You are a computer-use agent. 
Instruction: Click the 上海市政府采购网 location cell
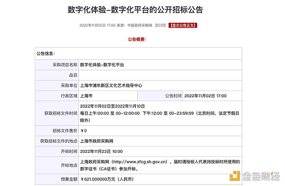coord(160,141)
